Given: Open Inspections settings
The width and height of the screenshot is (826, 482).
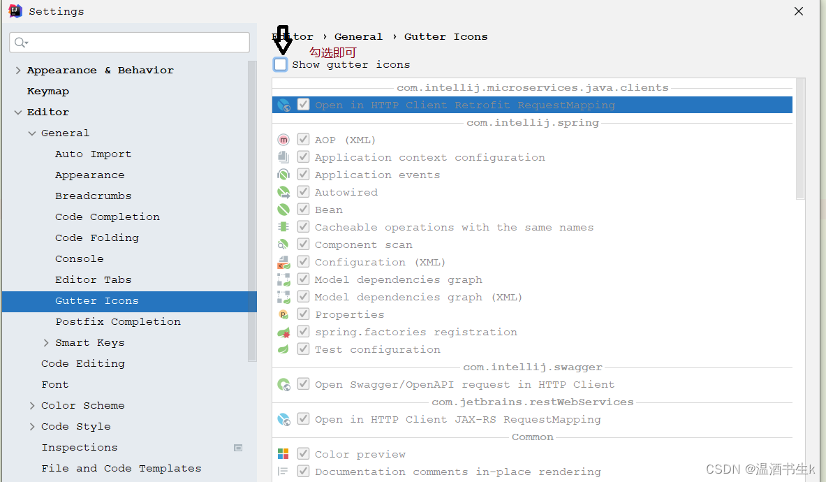Looking at the screenshot, I should pyautogui.click(x=80, y=448).
